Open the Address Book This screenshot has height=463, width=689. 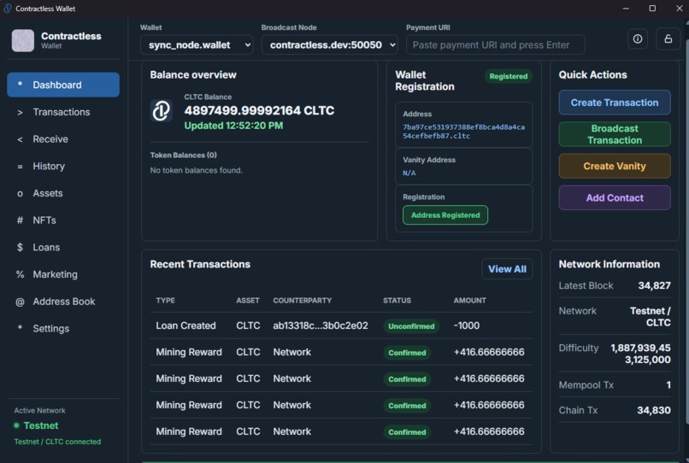(63, 302)
